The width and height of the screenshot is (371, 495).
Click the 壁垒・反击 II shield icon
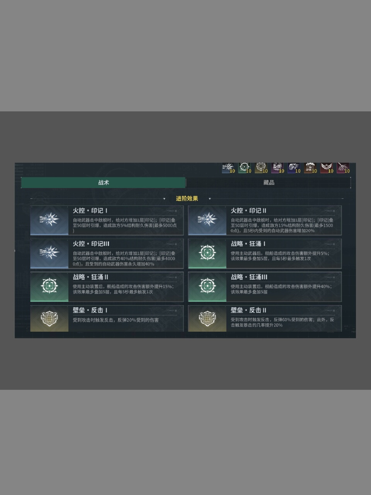207,319
